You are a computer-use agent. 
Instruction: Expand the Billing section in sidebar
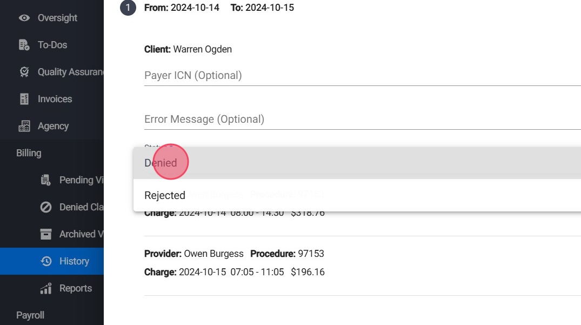coord(29,153)
